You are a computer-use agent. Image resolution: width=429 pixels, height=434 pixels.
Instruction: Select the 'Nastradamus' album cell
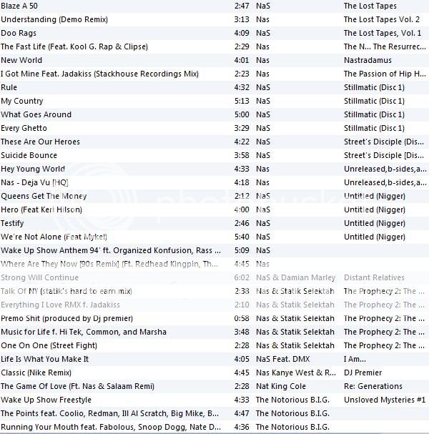point(368,60)
